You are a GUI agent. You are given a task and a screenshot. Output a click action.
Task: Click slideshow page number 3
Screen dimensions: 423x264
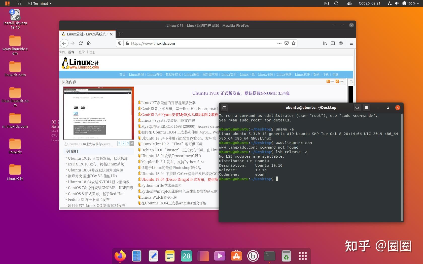tap(128, 143)
